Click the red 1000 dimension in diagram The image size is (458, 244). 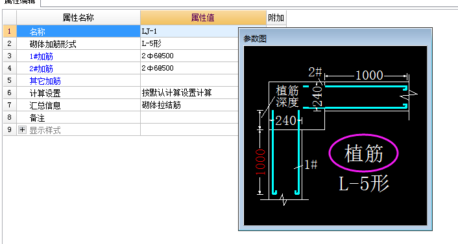coord(260,162)
